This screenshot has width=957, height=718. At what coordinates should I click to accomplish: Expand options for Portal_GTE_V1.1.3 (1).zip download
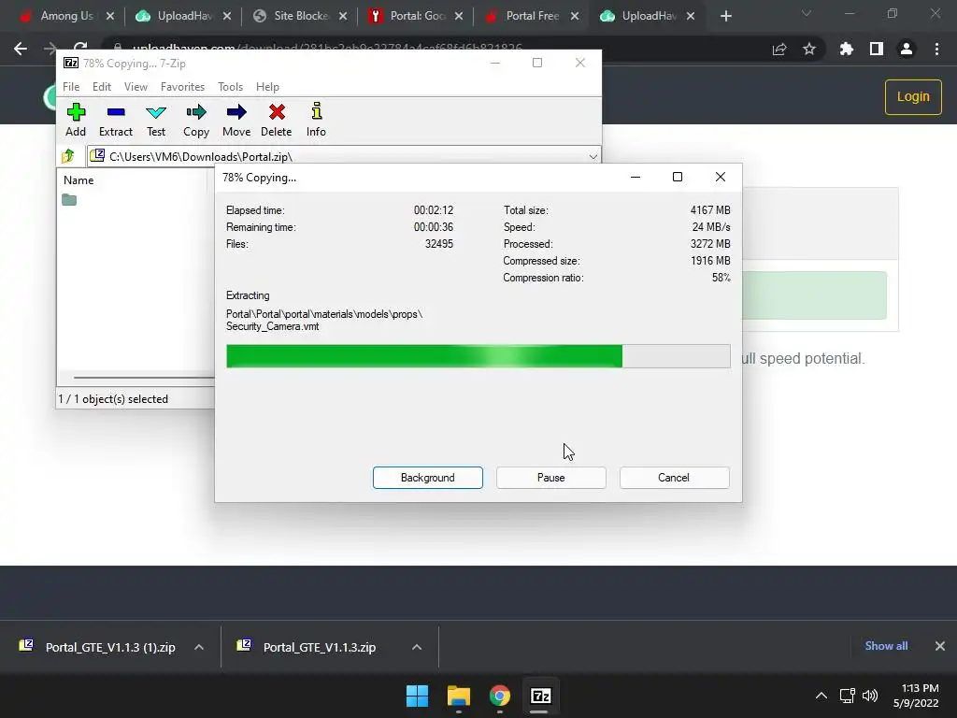199,647
